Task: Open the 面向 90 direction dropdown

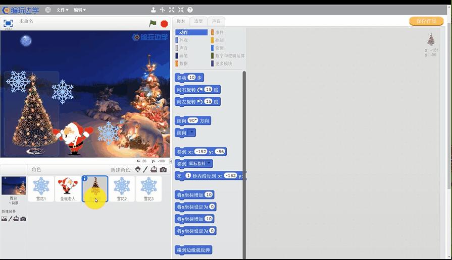Action: click(x=196, y=119)
